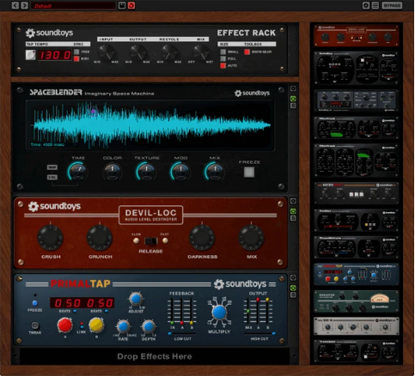Toggle the SpaceBlender FREEZE button
This screenshot has height=376, width=415.
[x=249, y=172]
